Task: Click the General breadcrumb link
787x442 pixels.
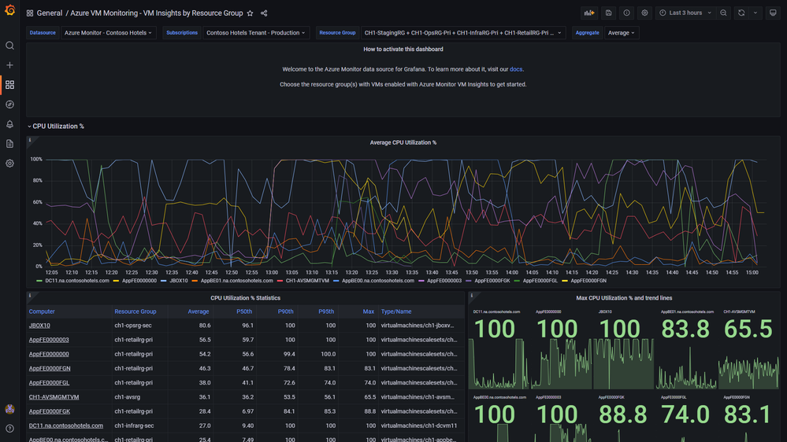Action: tap(49, 13)
